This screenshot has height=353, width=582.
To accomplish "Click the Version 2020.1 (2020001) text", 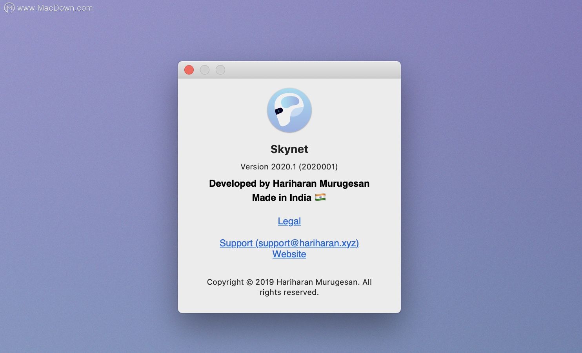I will coord(289,167).
